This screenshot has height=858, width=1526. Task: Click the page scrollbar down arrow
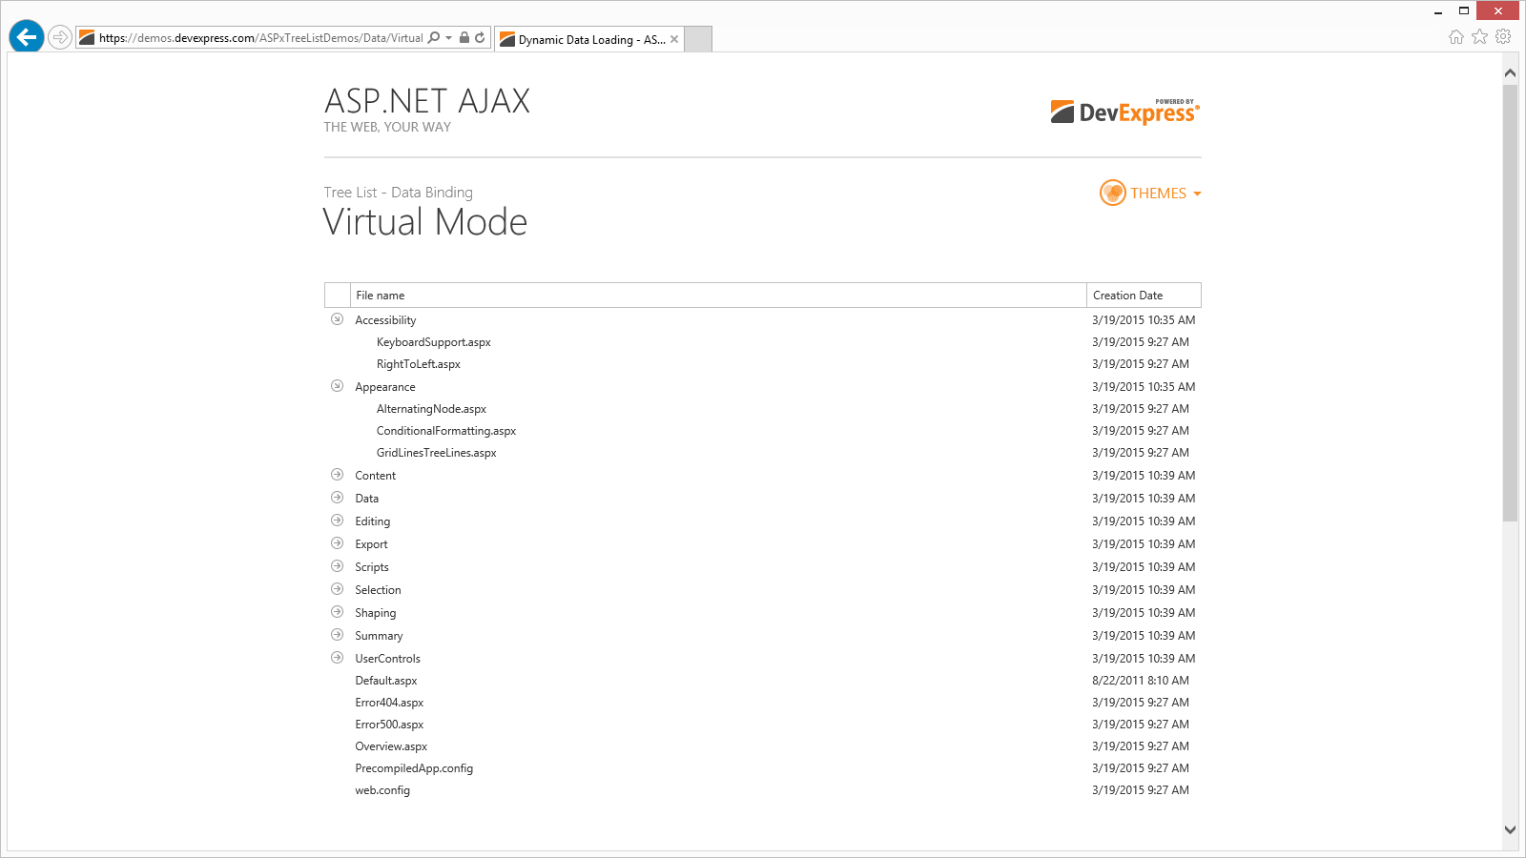[x=1510, y=829]
